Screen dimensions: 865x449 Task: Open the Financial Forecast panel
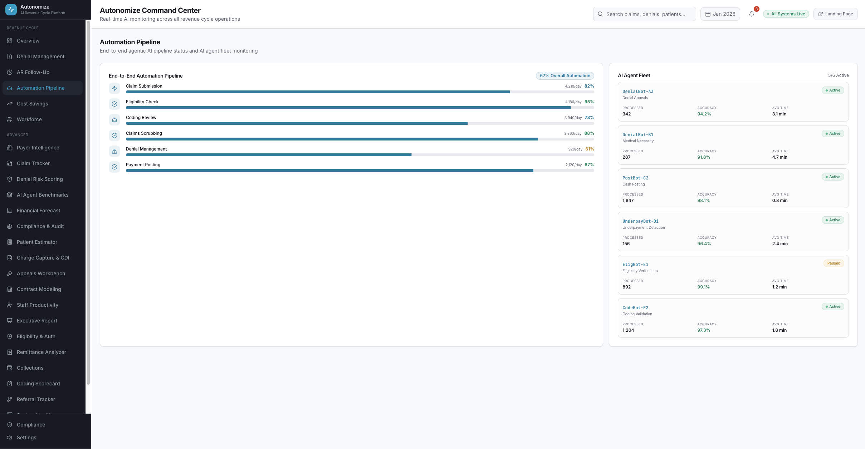coord(38,211)
